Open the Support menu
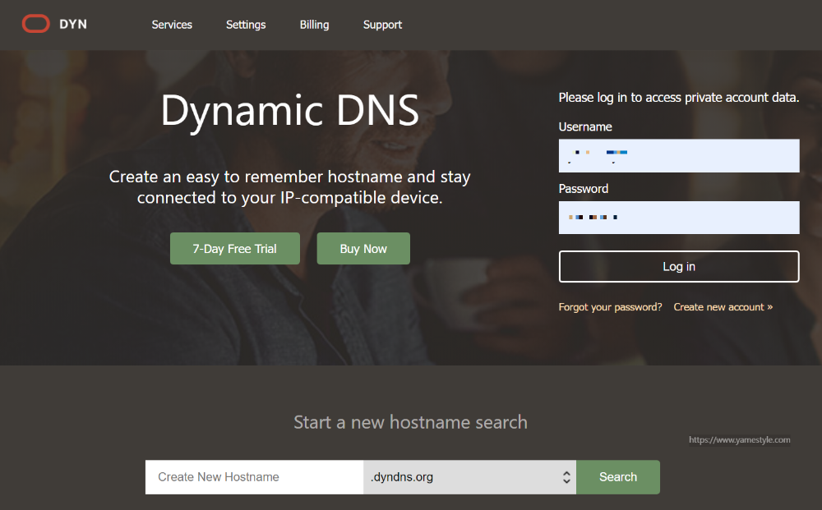 (x=383, y=25)
